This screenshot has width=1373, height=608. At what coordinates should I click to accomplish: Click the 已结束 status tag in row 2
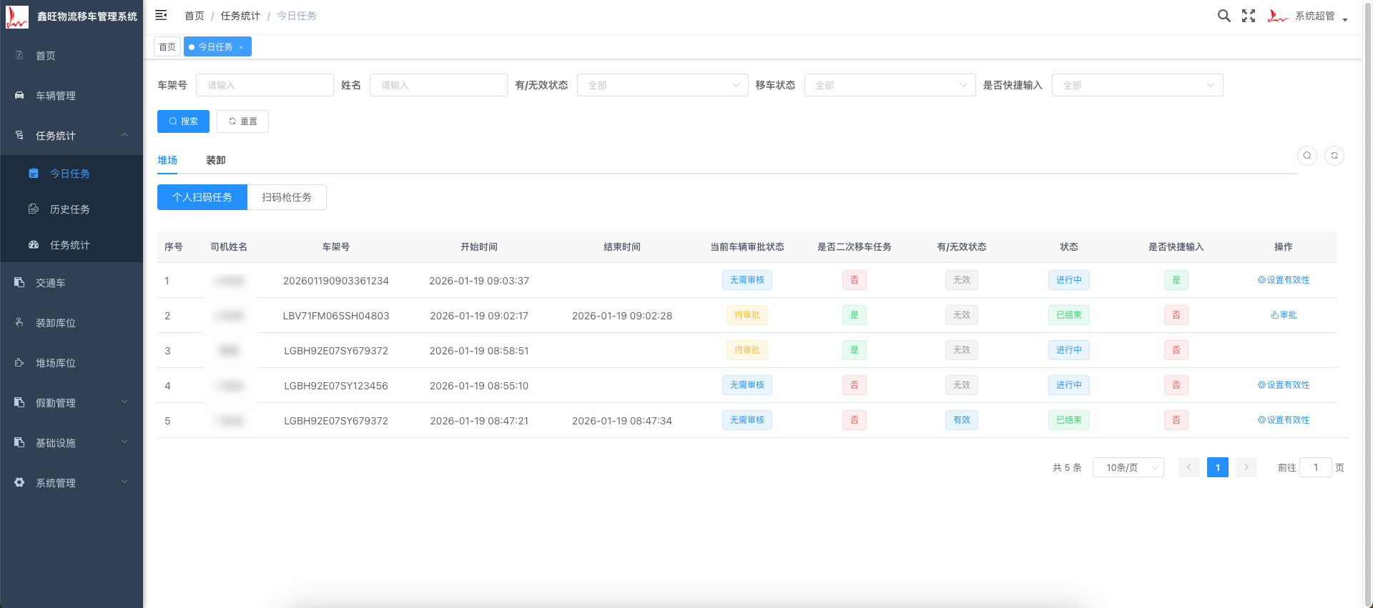pos(1069,315)
